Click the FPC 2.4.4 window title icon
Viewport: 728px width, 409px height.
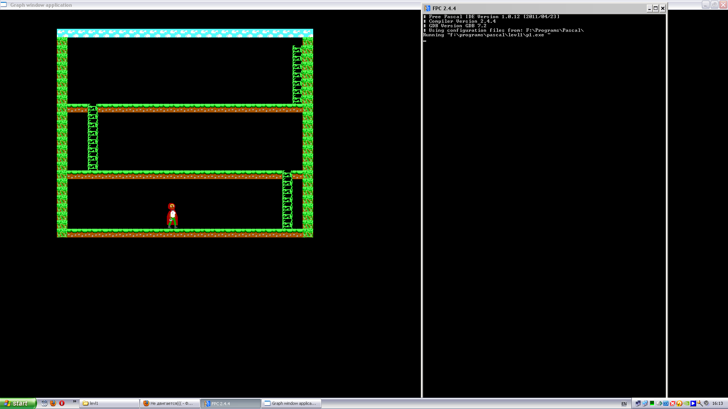tap(427, 8)
